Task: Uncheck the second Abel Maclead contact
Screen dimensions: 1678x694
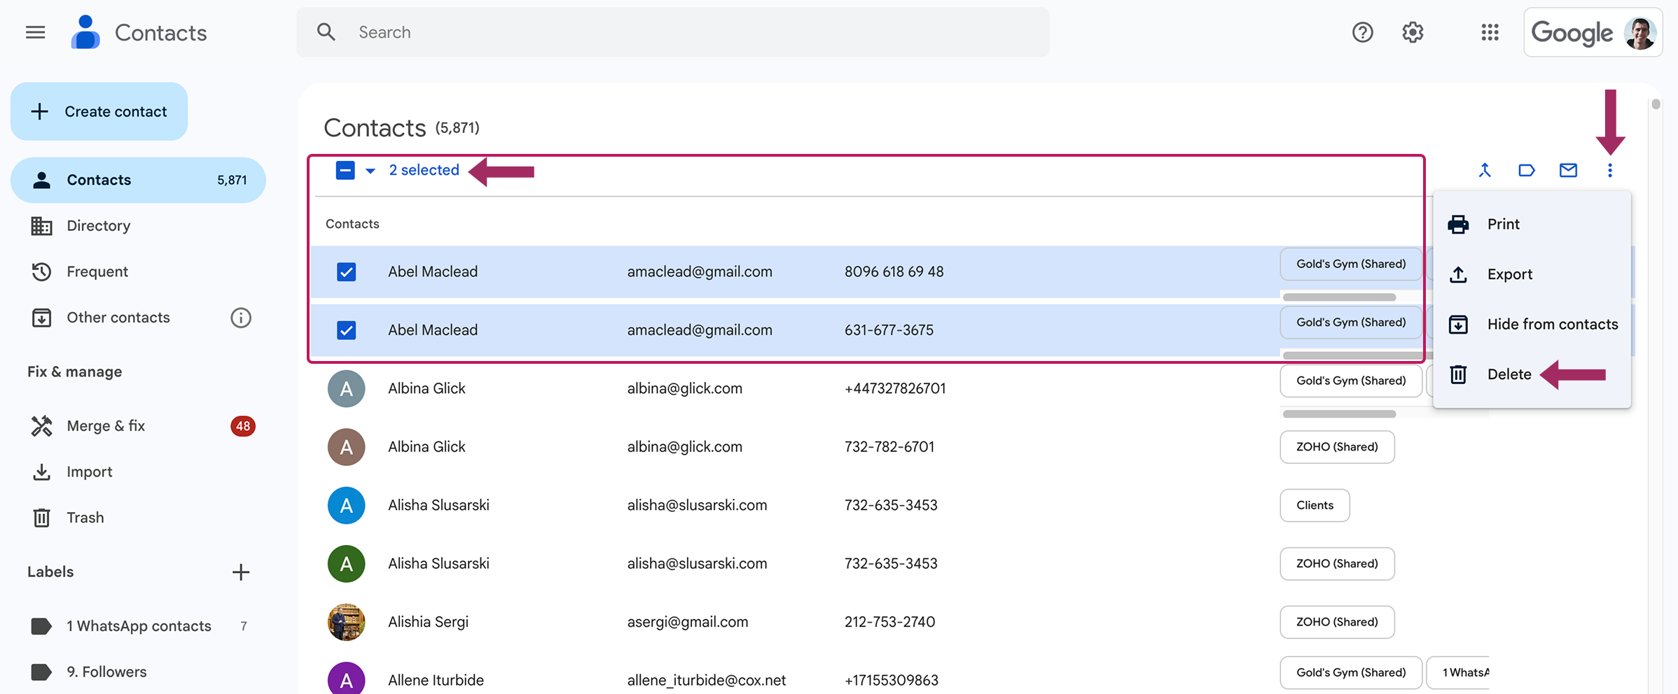Action: pyautogui.click(x=346, y=330)
